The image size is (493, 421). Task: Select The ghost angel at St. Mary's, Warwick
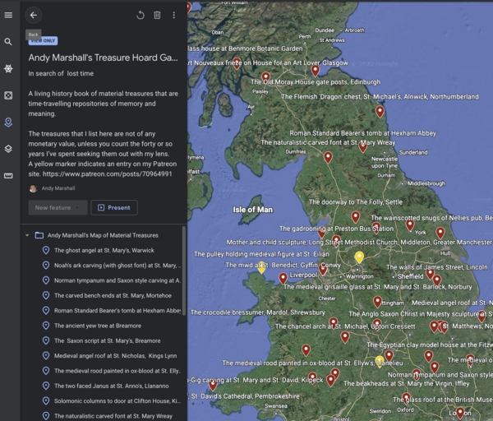pos(104,251)
